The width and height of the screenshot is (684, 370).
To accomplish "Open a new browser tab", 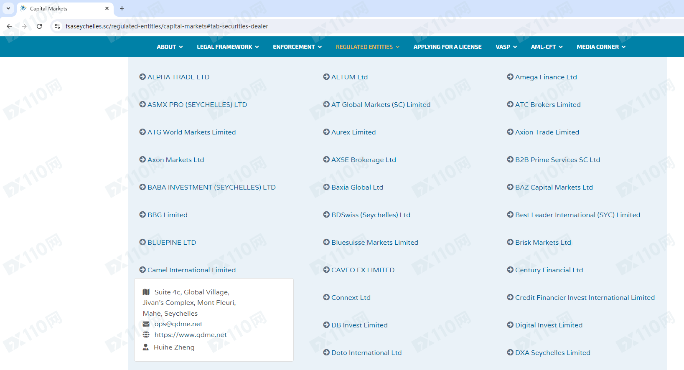I will pyautogui.click(x=122, y=8).
